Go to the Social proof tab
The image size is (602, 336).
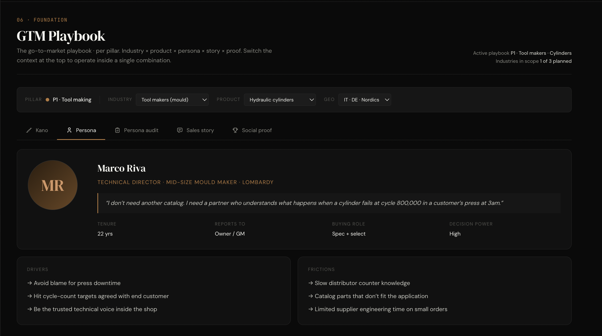coord(252,130)
